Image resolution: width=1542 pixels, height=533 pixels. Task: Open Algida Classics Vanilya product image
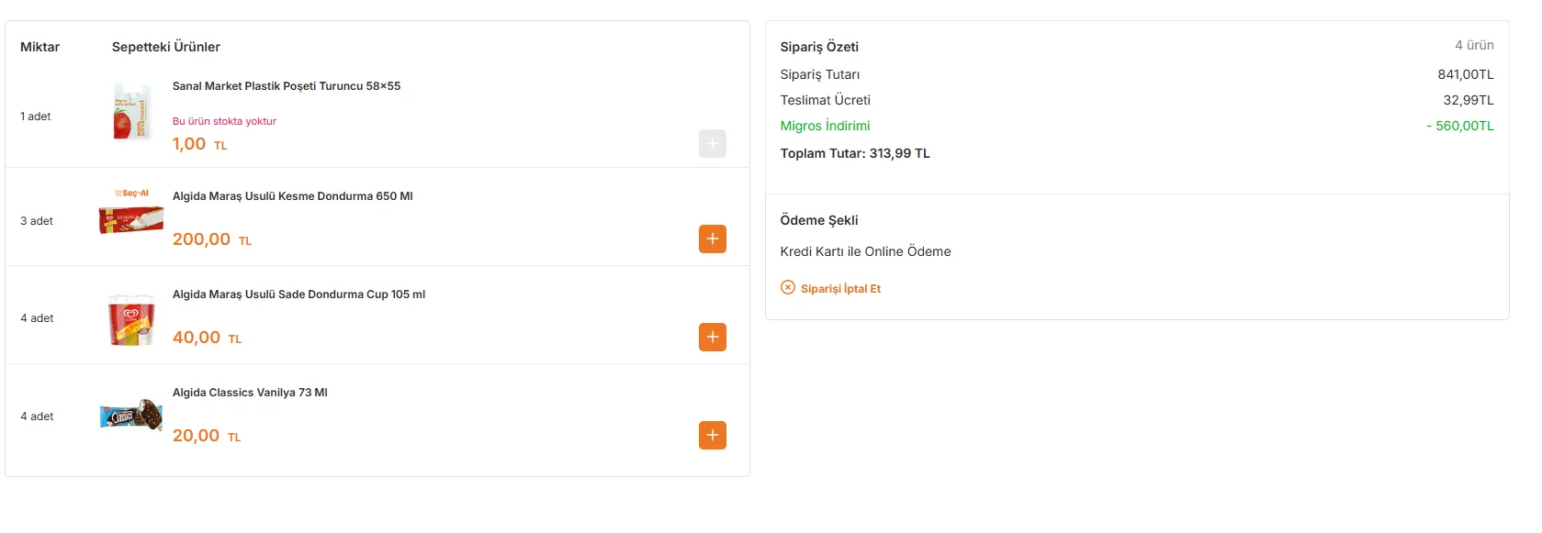[x=131, y=416]
